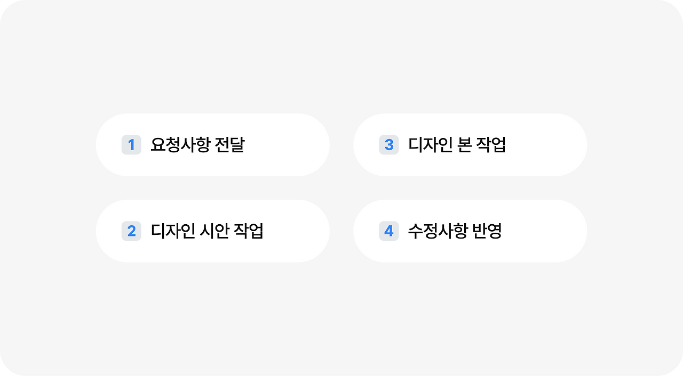Image resolution: width=683 pixels, height=376 pixels.
Task: Click the blue number 1 badge
Action: point(131,145)
